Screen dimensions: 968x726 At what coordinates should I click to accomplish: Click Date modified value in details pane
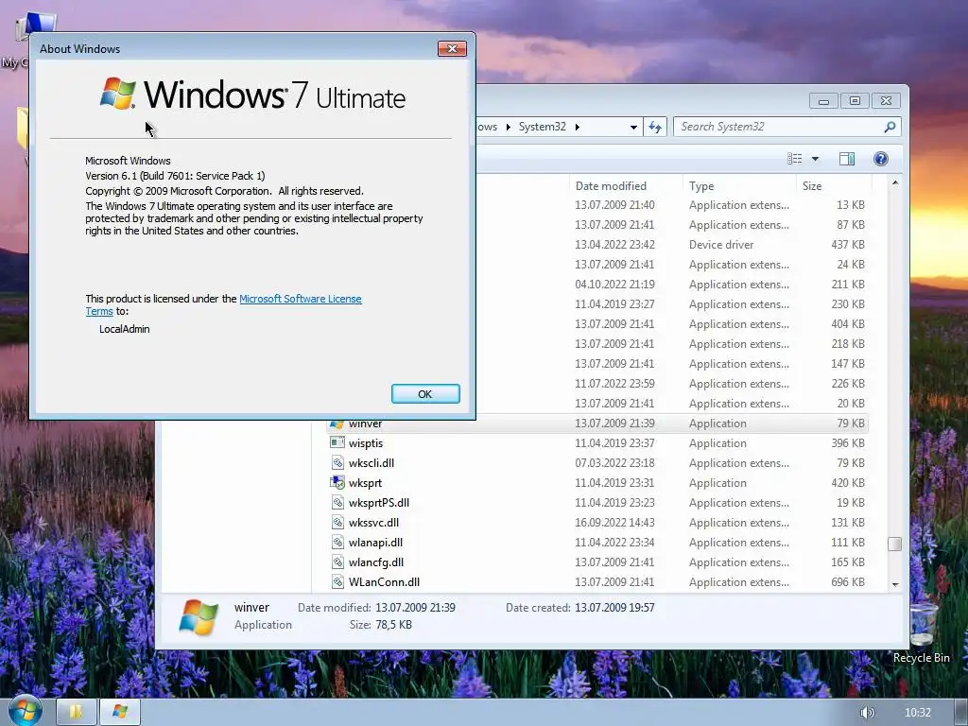tap(415, 608)
